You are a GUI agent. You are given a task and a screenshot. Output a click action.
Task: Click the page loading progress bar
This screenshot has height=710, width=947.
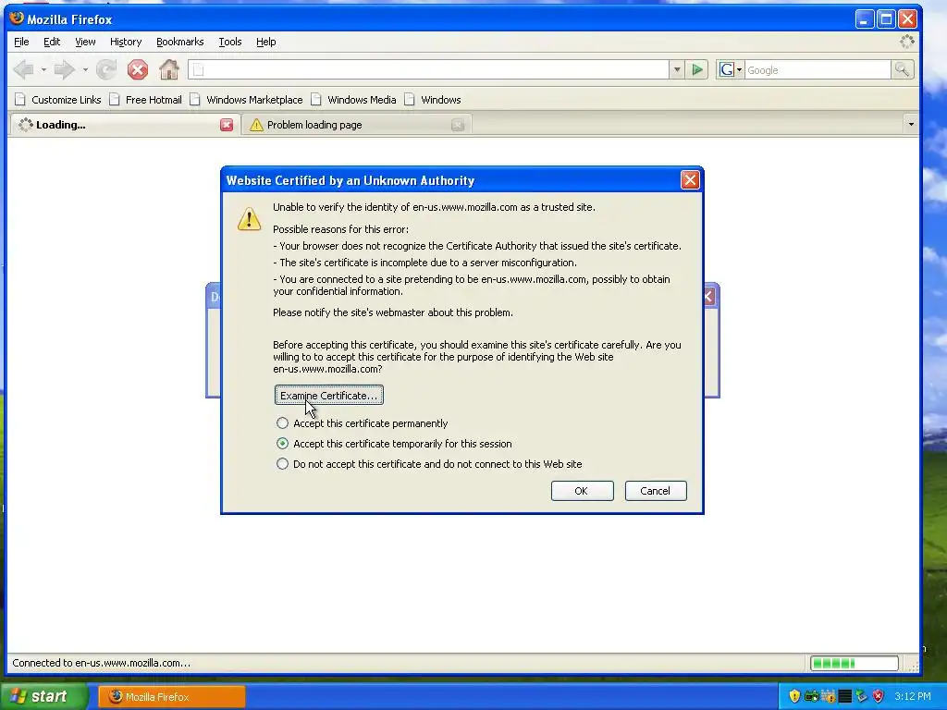click(854, 663)
